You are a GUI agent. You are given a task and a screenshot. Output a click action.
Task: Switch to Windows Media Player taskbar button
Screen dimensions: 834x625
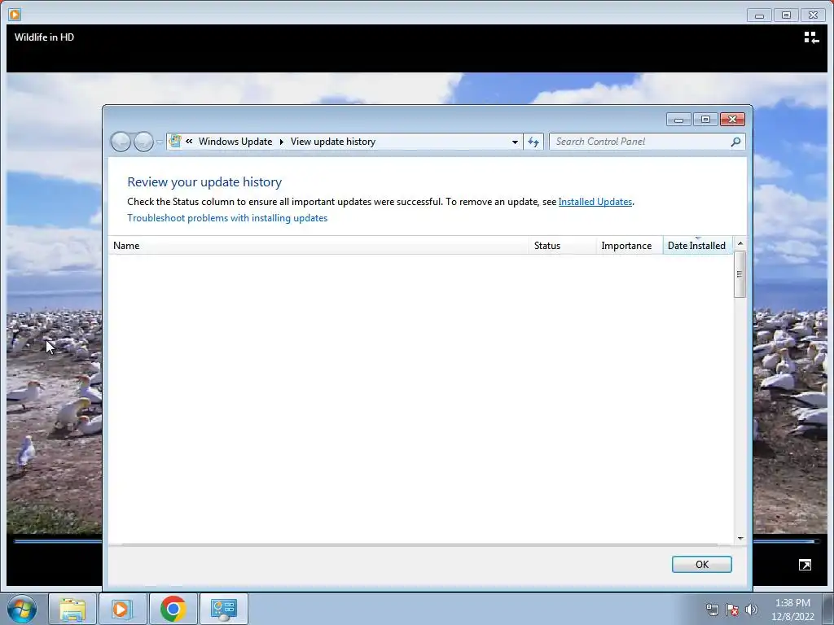click(122, 609)
